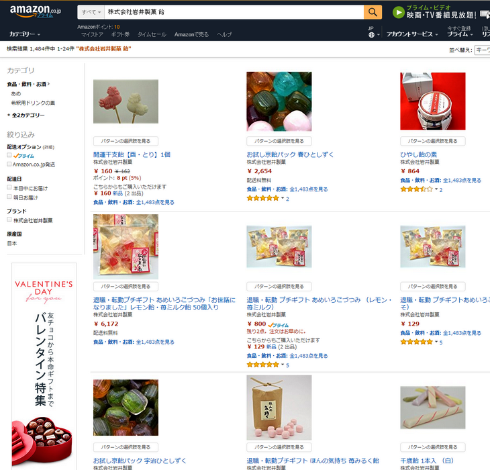Click the green Prime Video play icon
Image resolution: width=490 pixels, height=470 pixels.
[x=399, y=13]
